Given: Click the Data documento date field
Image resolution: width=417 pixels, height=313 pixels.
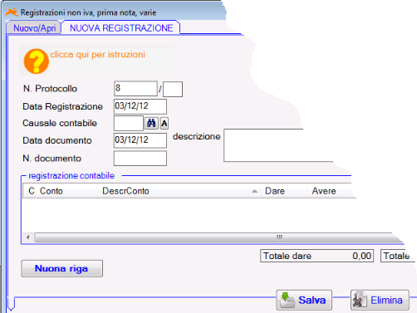Looking at the screenshot, I should (x=140, y=140).
